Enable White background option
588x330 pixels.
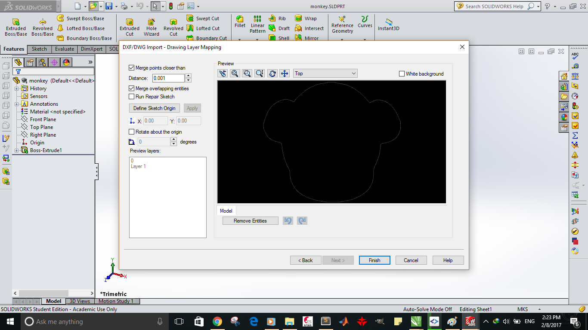pos(402,74)
